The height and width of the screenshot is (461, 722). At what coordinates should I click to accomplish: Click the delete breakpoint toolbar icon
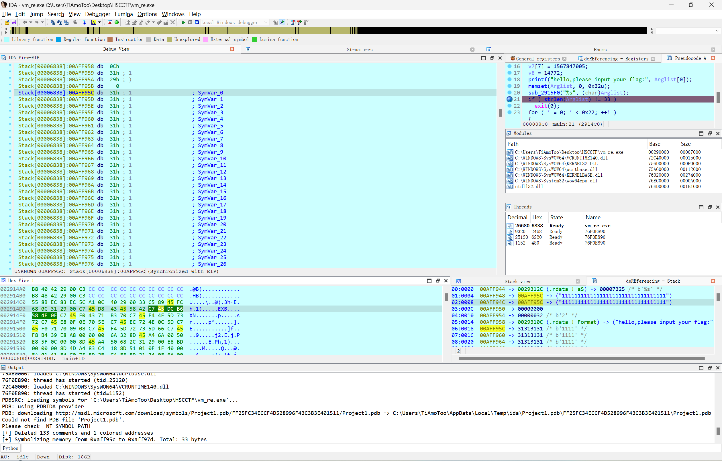point(306,23)
